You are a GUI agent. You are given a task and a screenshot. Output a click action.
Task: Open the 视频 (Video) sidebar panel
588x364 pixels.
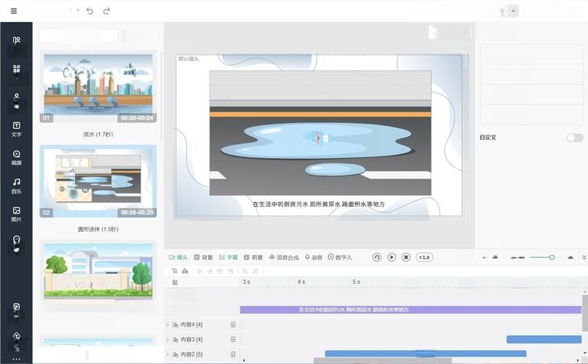[x=16, y=157]
